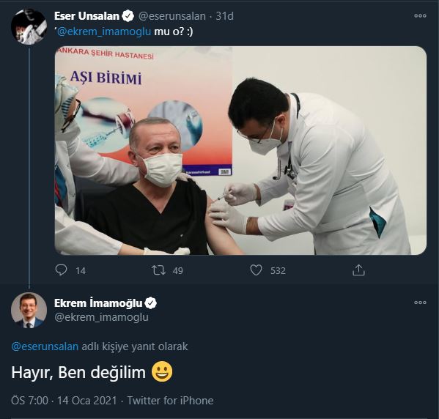
Task: Open the @eserunsalan reply mention link
Action: coord(45,346)
